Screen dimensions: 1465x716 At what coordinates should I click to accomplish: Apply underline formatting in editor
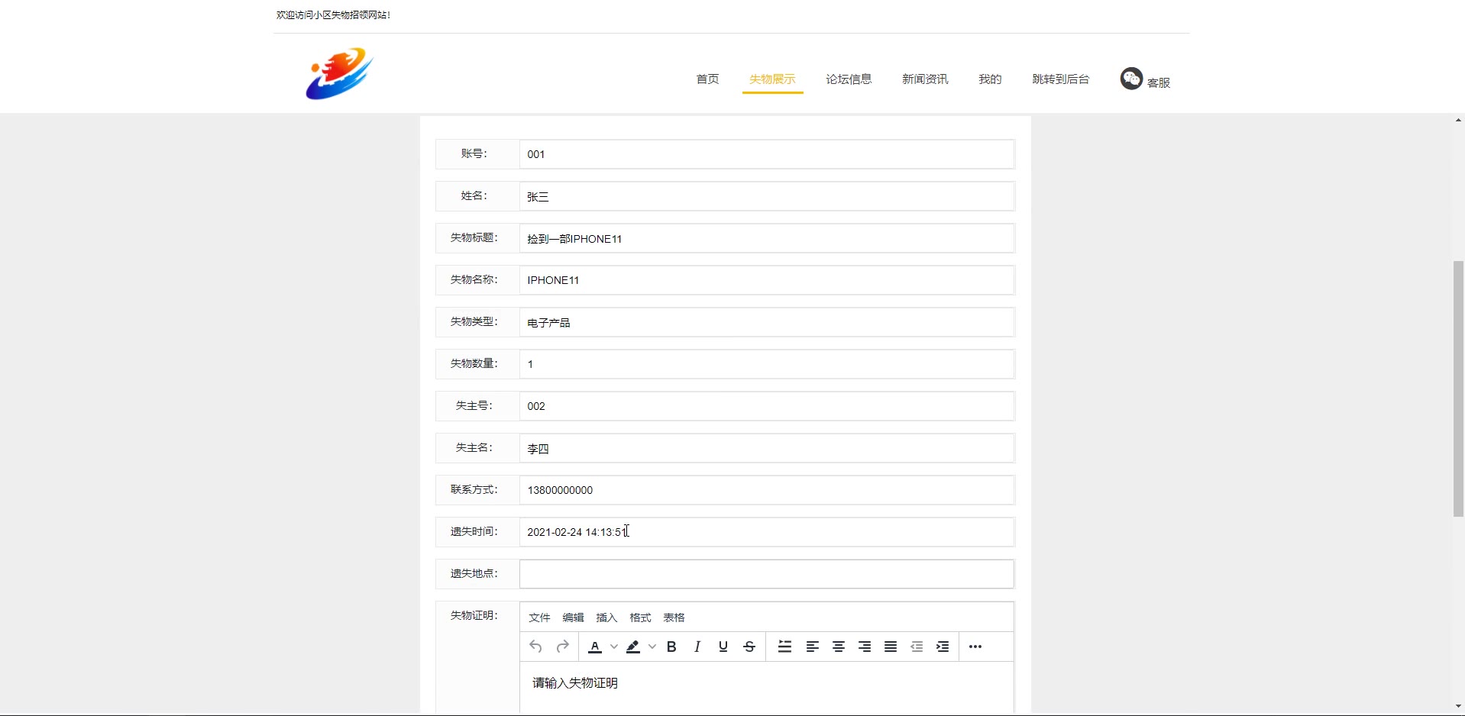(x=723, y=647)
